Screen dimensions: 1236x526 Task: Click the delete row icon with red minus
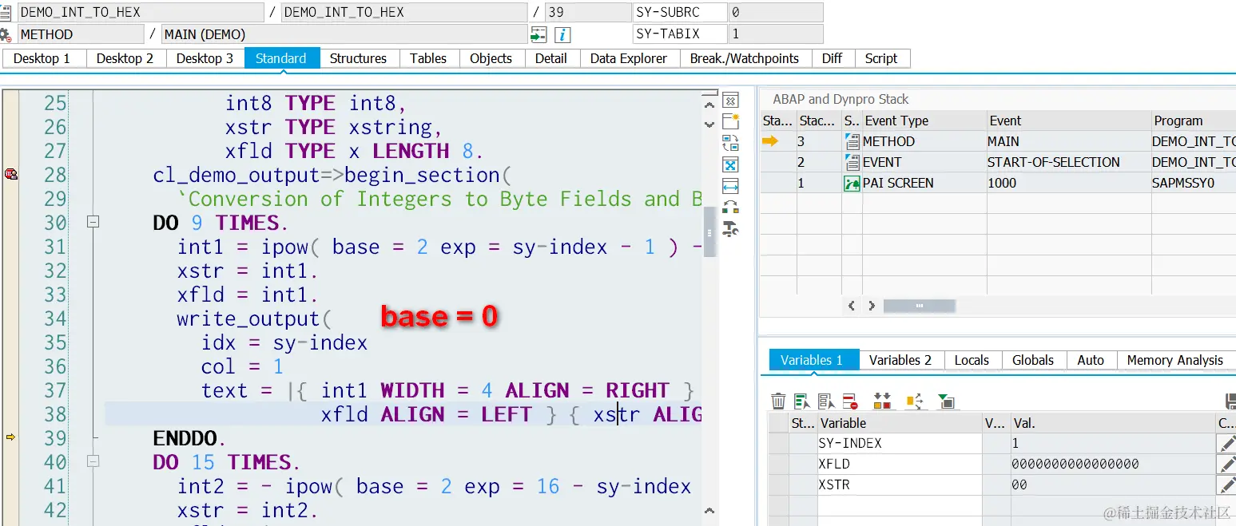(x=849, y=401)
